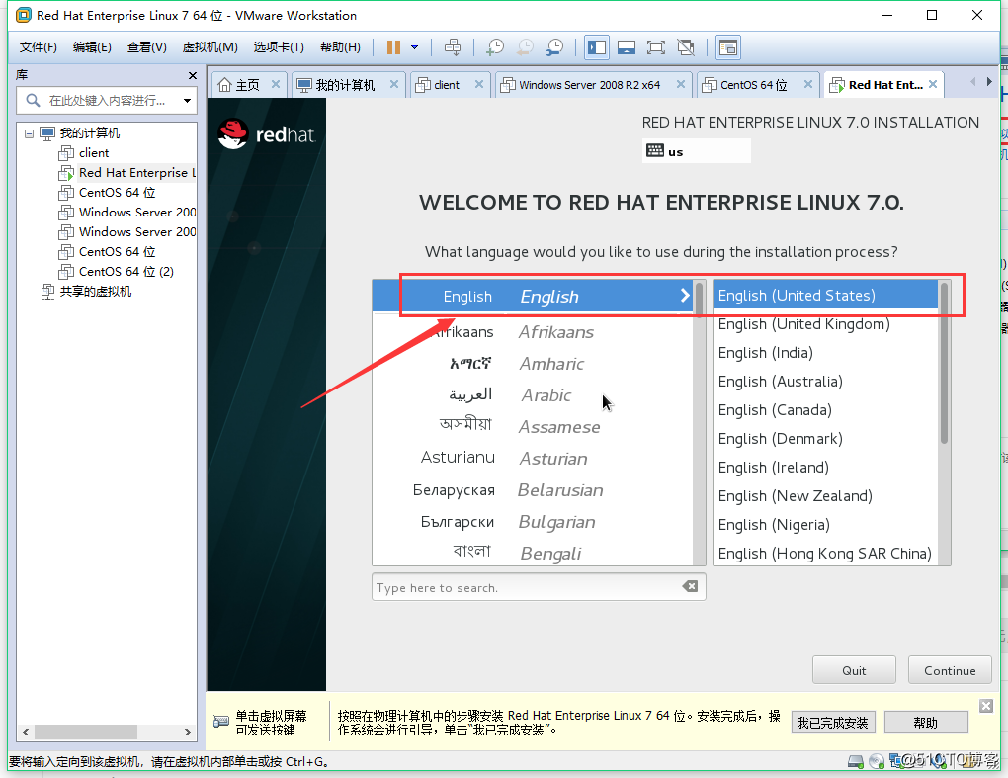Choose English (Hong Kong SAR China) locale
1008x778 pixels.
(x=825, y=553)
